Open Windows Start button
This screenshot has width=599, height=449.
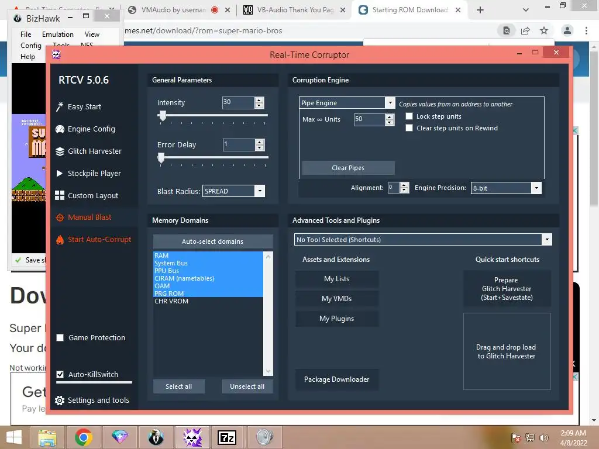tap(14, 437)
